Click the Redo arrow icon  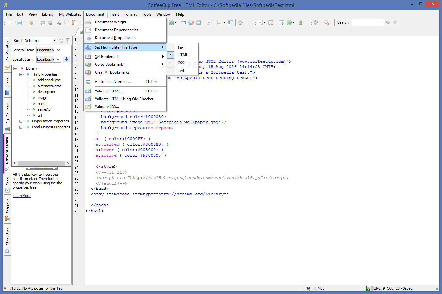50,22
